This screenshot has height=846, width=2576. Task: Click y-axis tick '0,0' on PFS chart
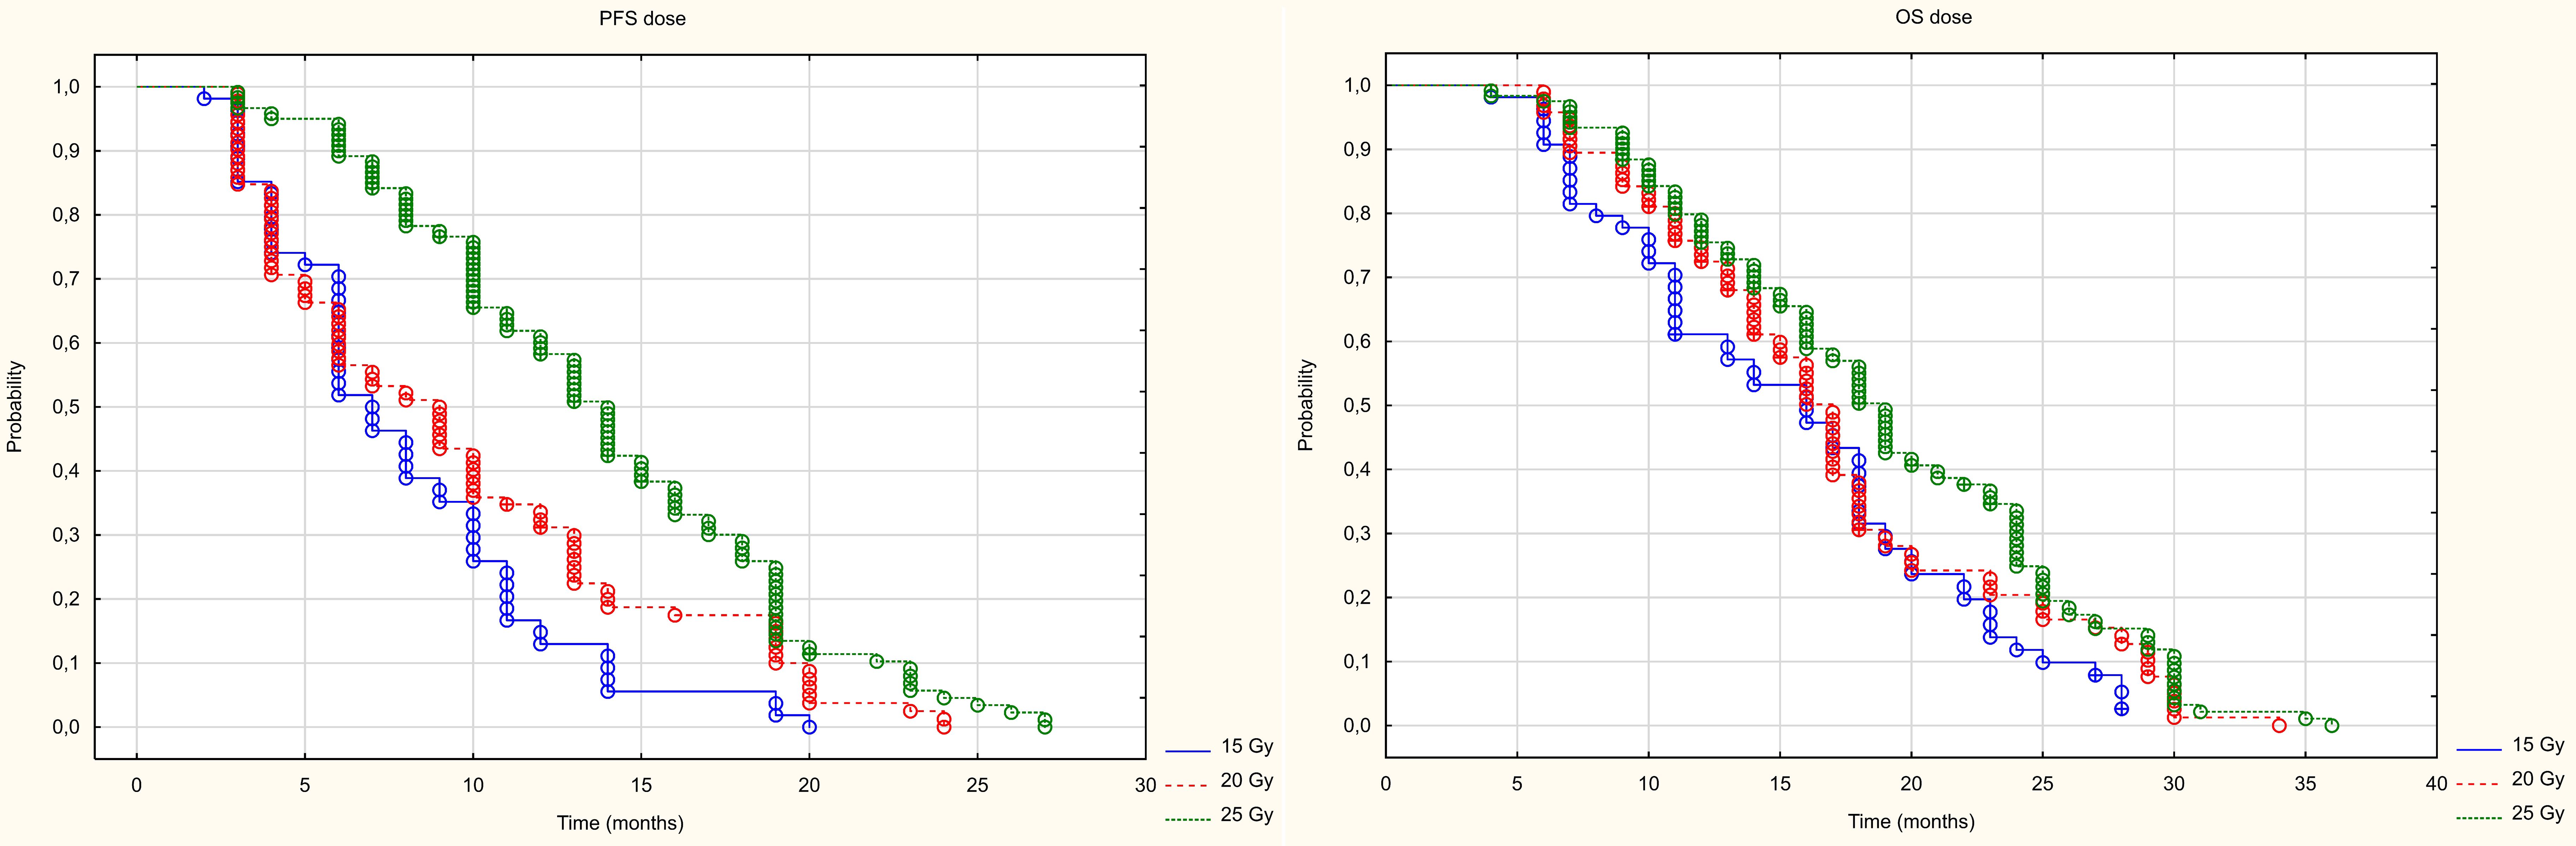pyautogui.click(x=66, y=727)
